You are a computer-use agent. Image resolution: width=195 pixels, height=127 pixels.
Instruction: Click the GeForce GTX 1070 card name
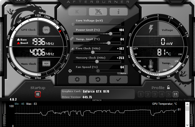[96, 91]
